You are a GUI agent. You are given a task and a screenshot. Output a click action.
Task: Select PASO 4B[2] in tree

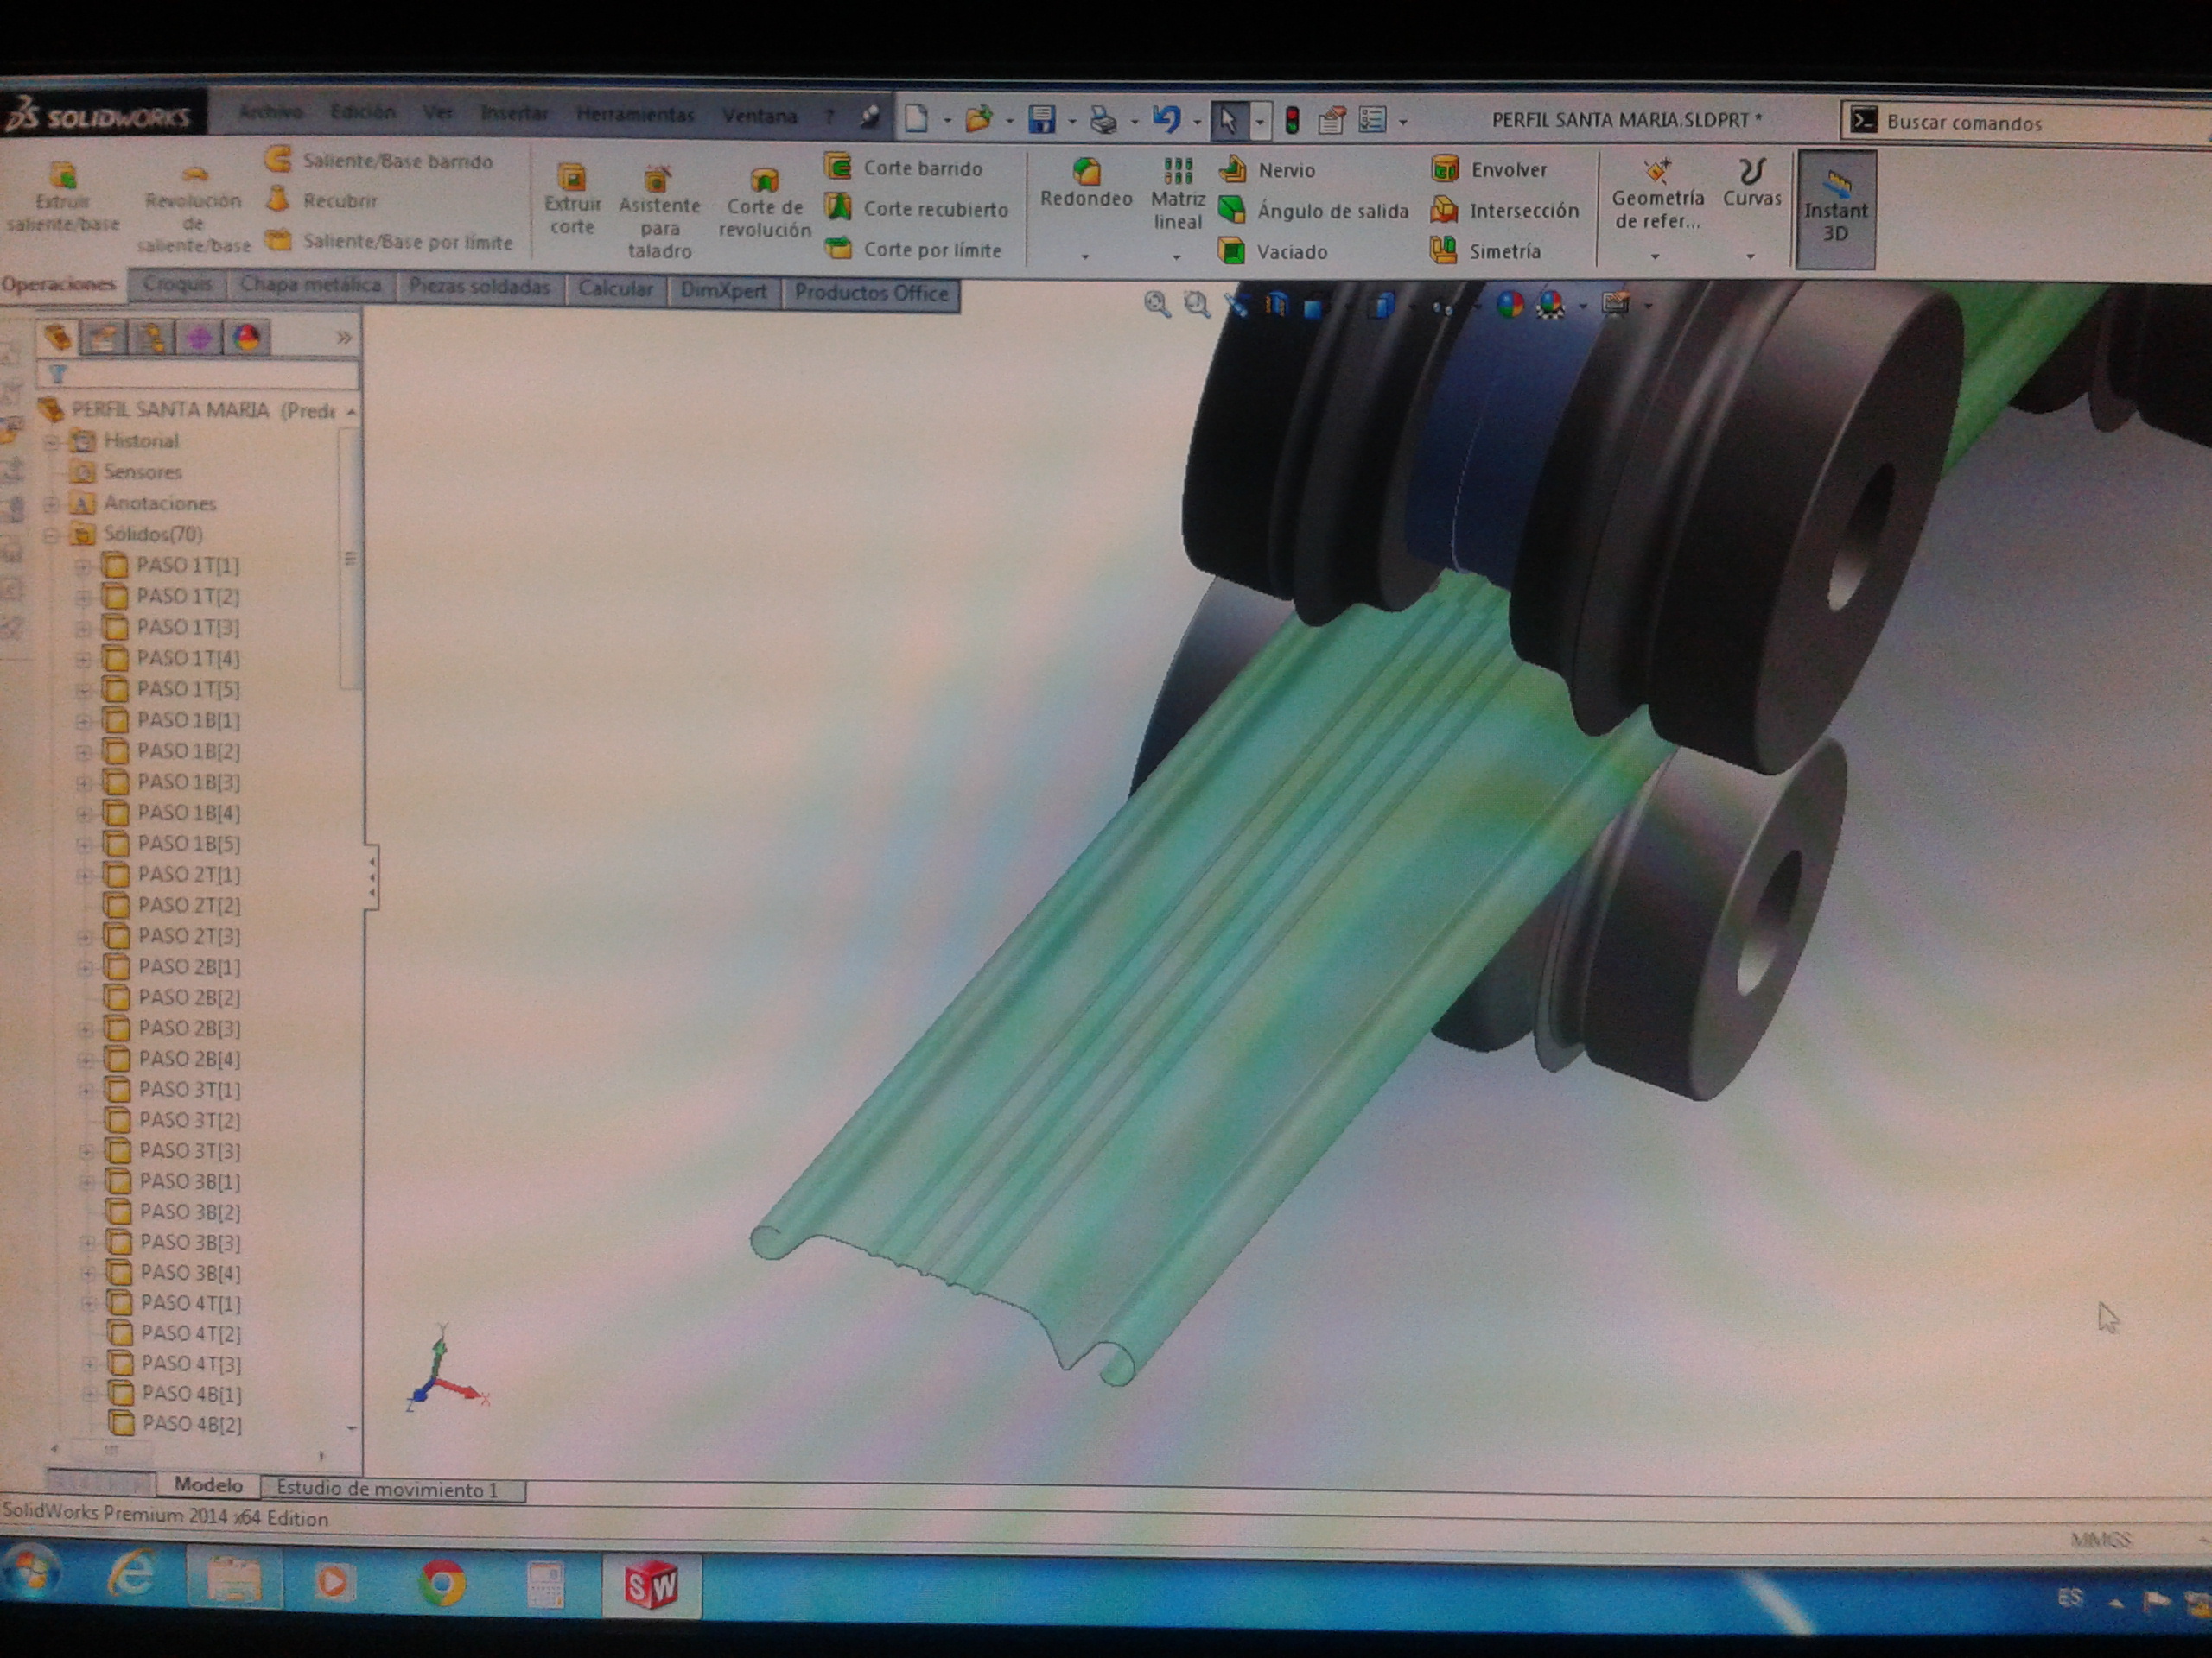click(177, 1424)
